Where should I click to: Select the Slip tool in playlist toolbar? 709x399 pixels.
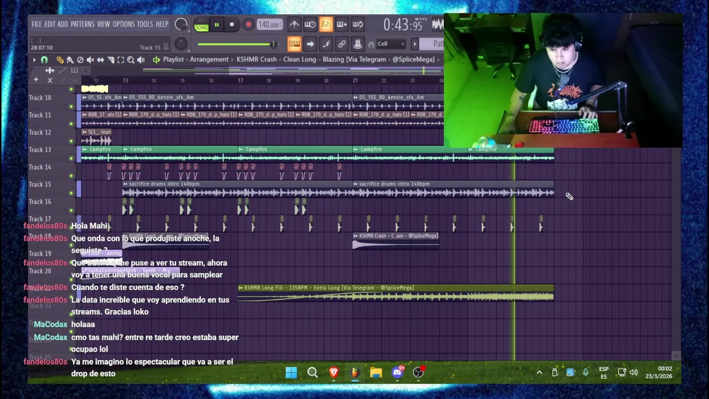click(100, 60)
